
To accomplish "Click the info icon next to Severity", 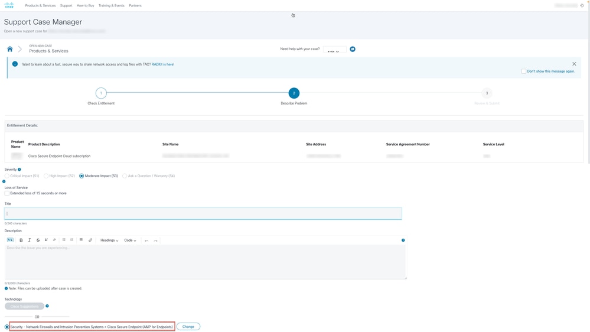I will point(19,170).
